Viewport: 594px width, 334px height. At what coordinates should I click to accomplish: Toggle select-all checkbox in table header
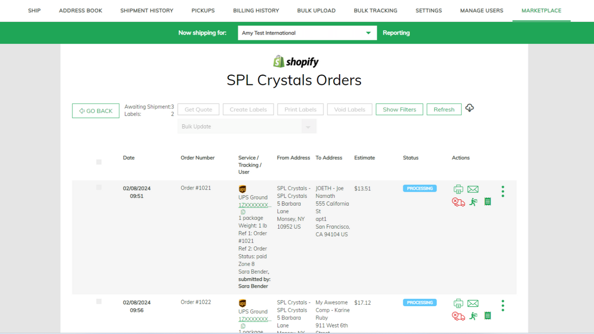click(x=99, y=162)
